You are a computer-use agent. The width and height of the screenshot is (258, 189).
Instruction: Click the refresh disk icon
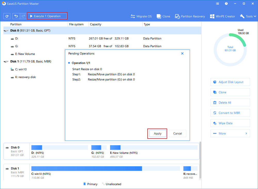[7, 16]
